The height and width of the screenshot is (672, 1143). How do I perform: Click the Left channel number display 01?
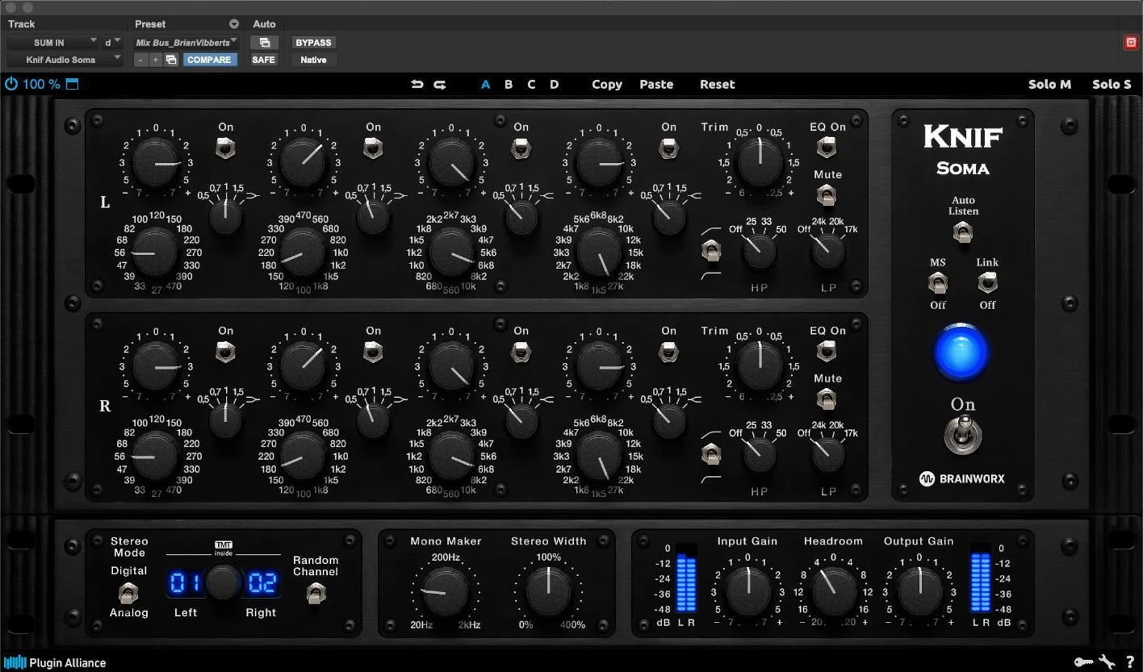click(x=185, y=583)
